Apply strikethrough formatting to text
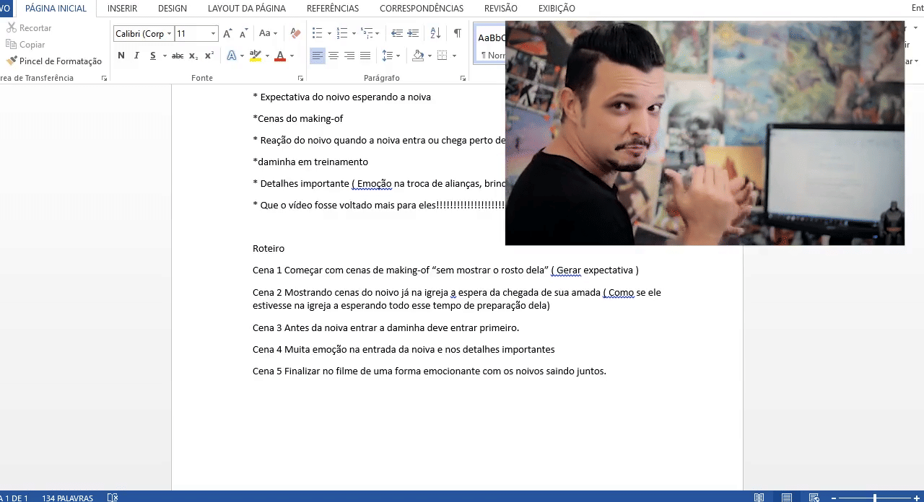The width and height of the screenshot is (924, 502). [177, 56]
